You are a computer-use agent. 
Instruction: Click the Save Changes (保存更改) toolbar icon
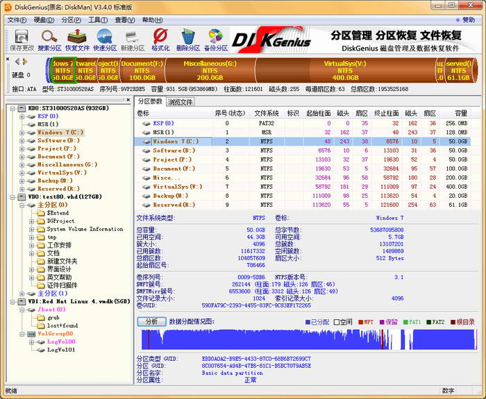pyautogui.click(x=22, y=40)
